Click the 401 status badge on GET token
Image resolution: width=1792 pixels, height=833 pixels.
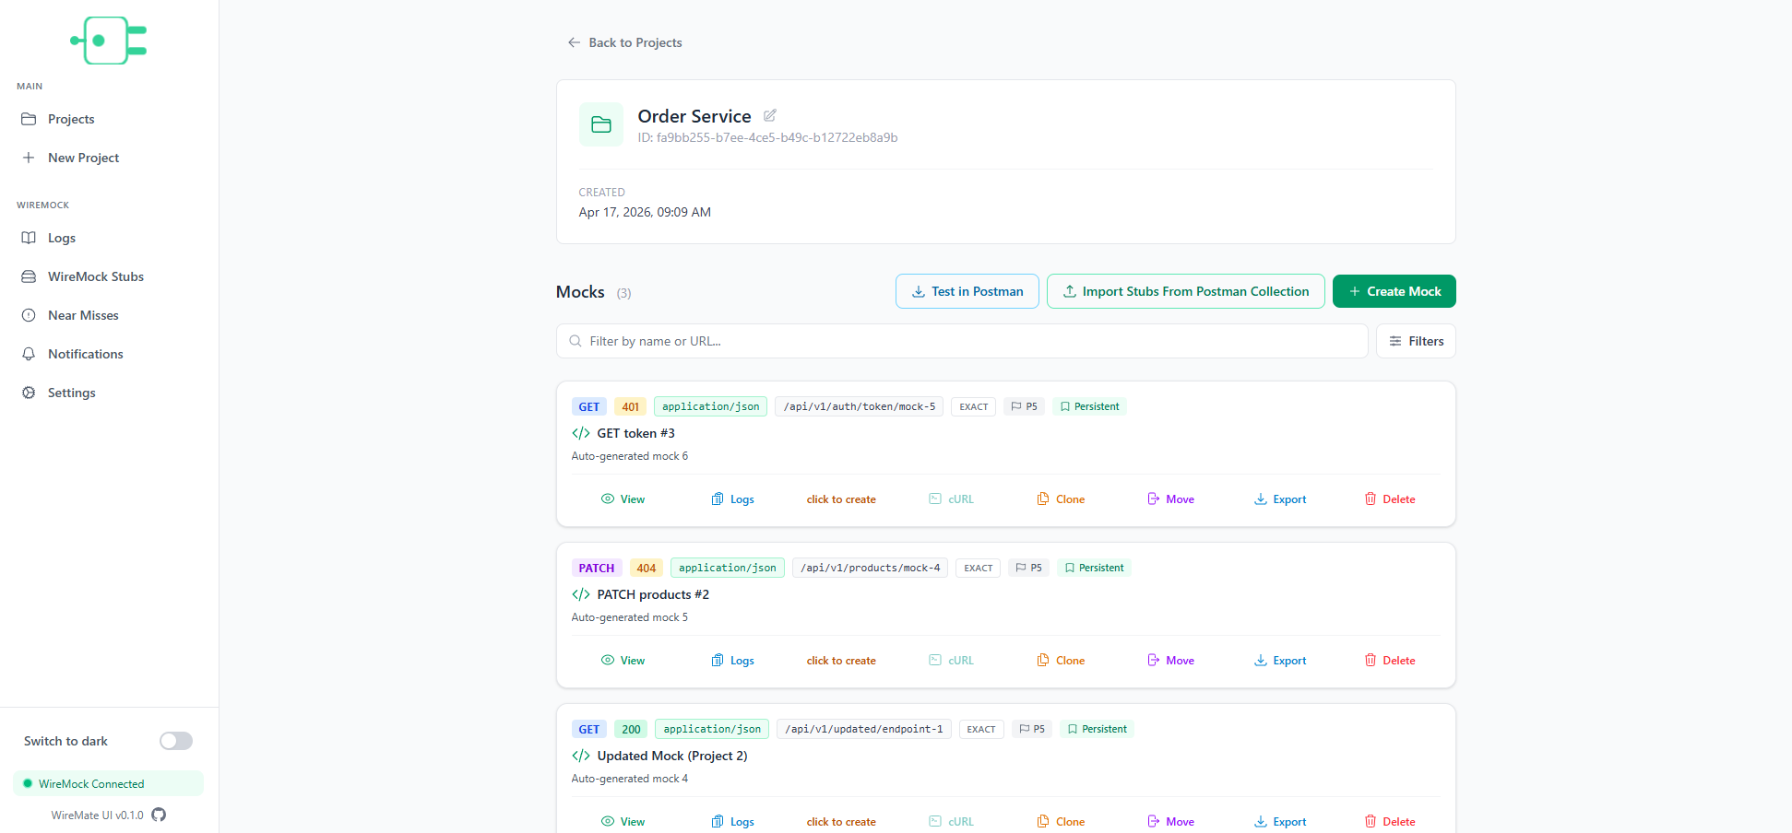(x=630, y=406)
